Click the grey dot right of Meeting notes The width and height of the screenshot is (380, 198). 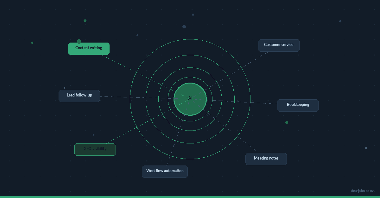[366, 148]
